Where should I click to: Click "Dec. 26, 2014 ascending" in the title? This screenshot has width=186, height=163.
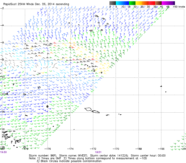click(52, 4)
